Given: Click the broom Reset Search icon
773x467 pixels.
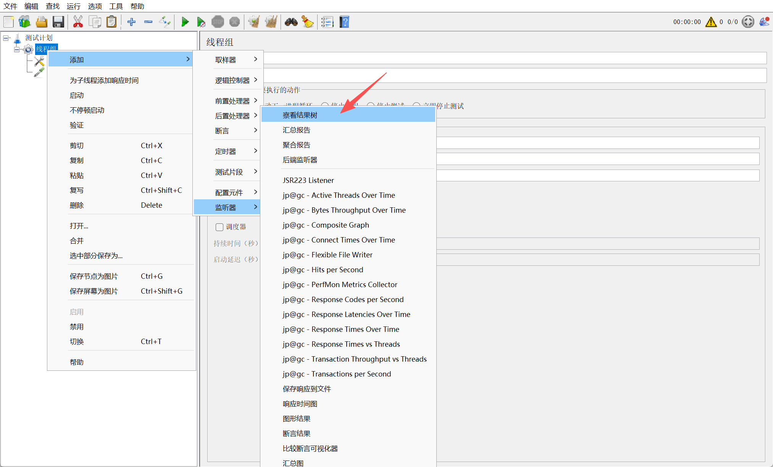Looking at the screenshot, I should pyautogui.click(x=308, y=22).
